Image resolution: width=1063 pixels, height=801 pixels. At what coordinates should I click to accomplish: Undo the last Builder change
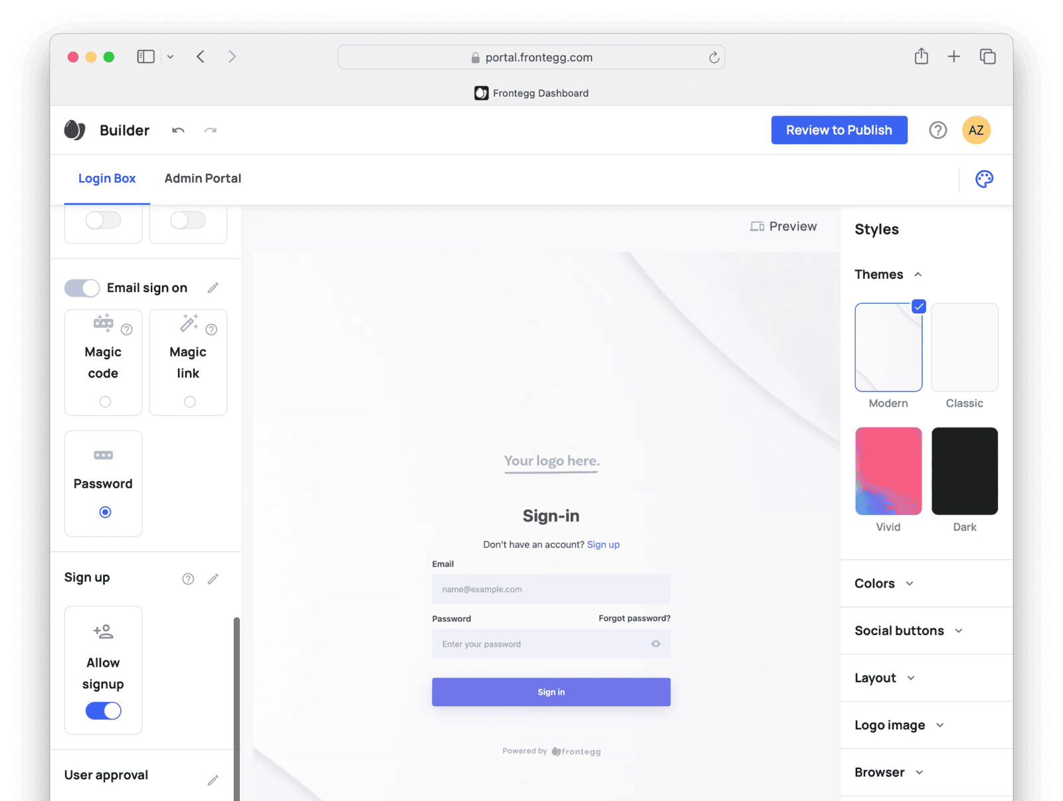[x=178, y=130]
